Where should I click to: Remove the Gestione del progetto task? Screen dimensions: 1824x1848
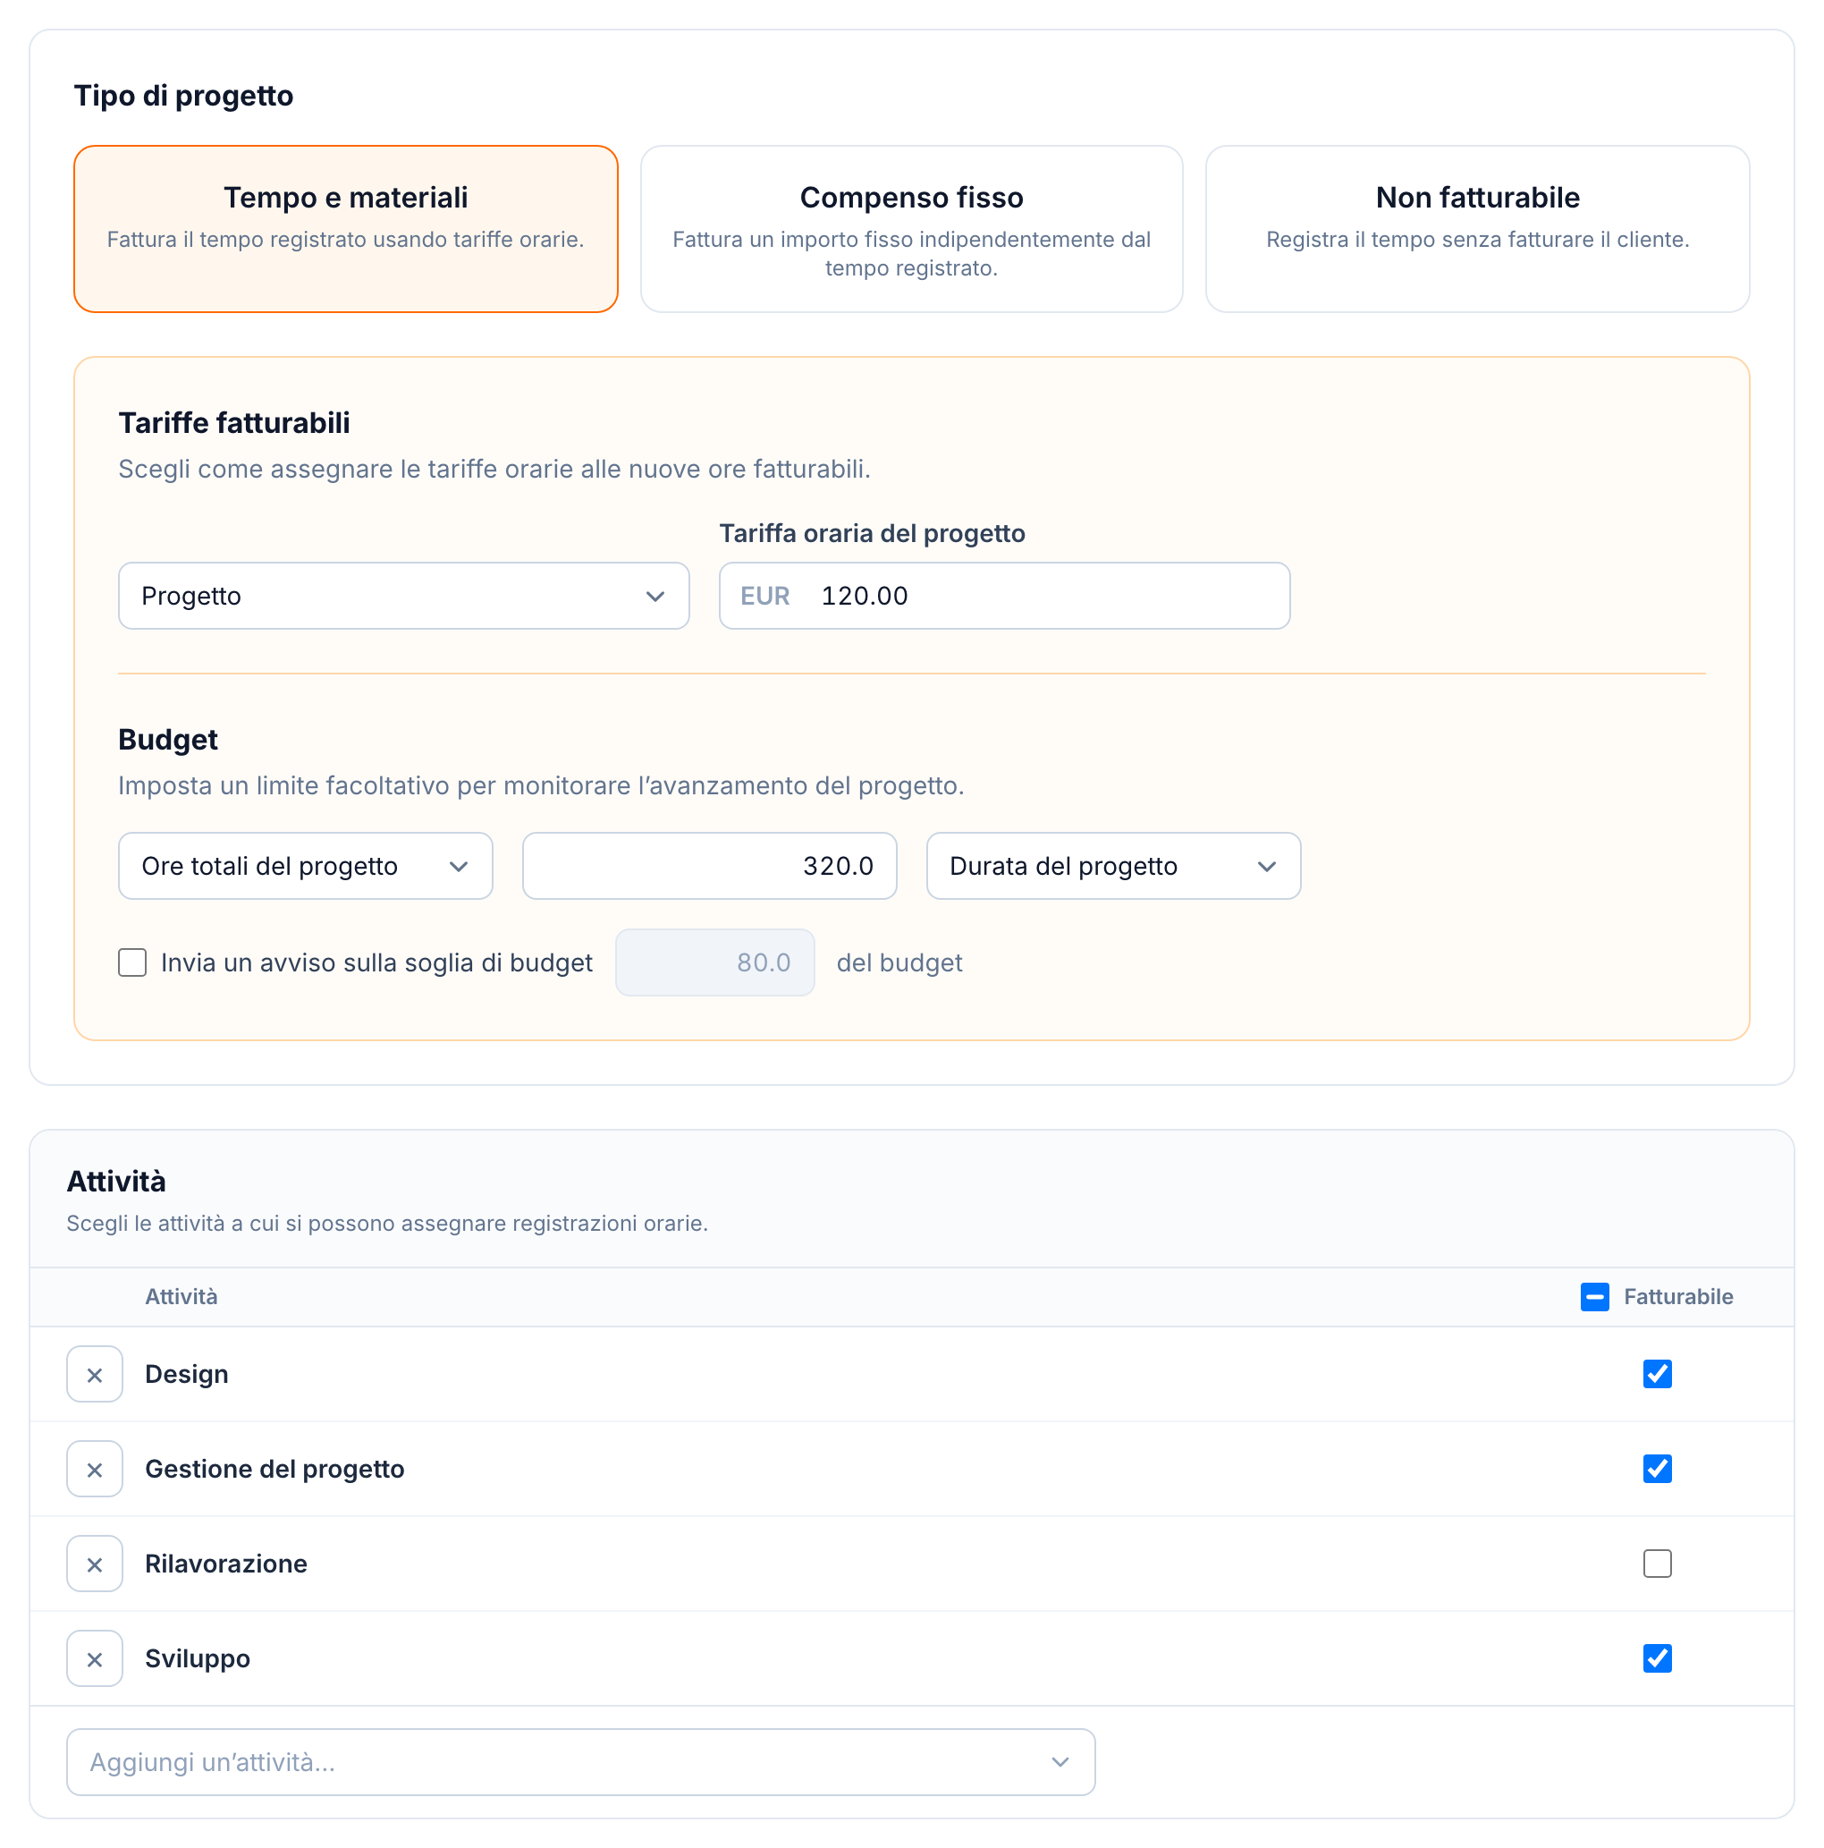pyautogui.click(x=95, y=1470)
